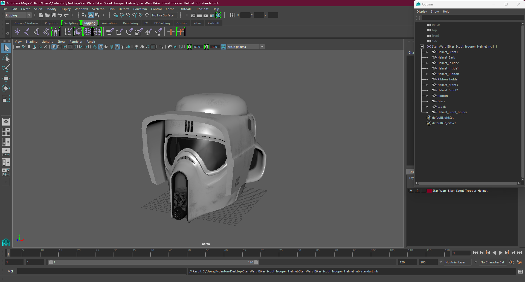
Task: Click the Auto Keyframe toggle icon
Action: tap(512, 262)
